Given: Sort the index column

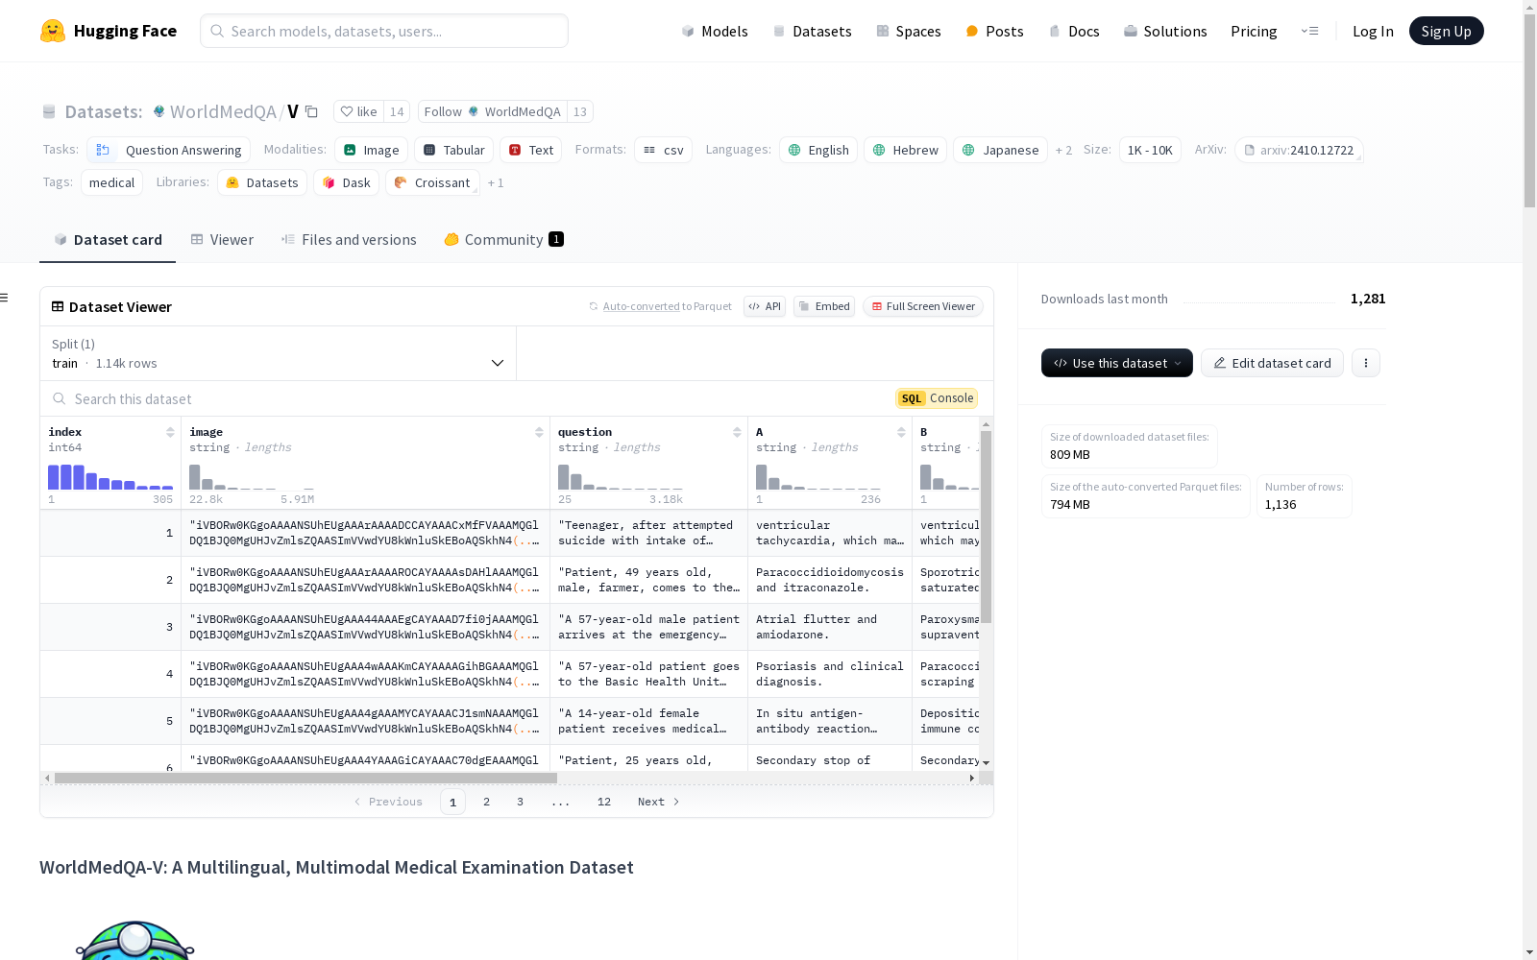Looking at the screenshot, I should (x=170, y=432).
